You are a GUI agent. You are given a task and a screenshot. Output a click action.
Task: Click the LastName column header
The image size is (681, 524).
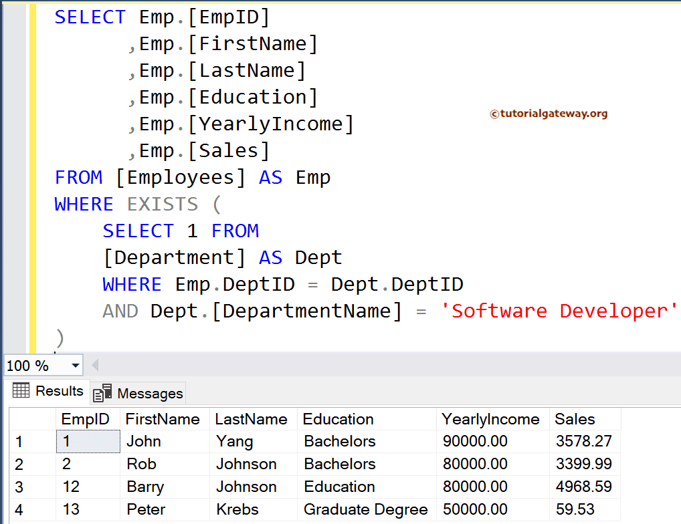tap(251, 419)
